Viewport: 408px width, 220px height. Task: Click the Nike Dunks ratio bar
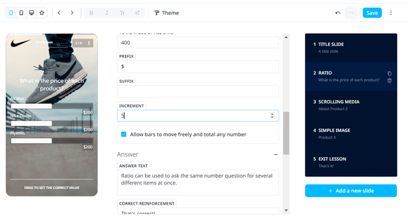(x=52, y=124)
